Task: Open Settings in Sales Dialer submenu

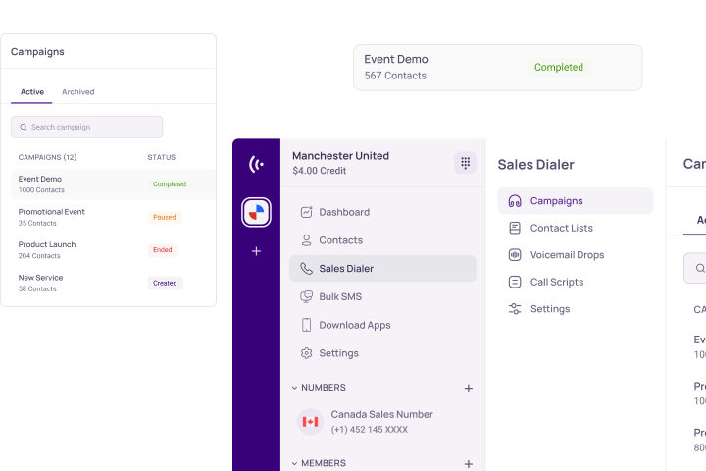Action: pyautogui.click(x=575, y=309)
